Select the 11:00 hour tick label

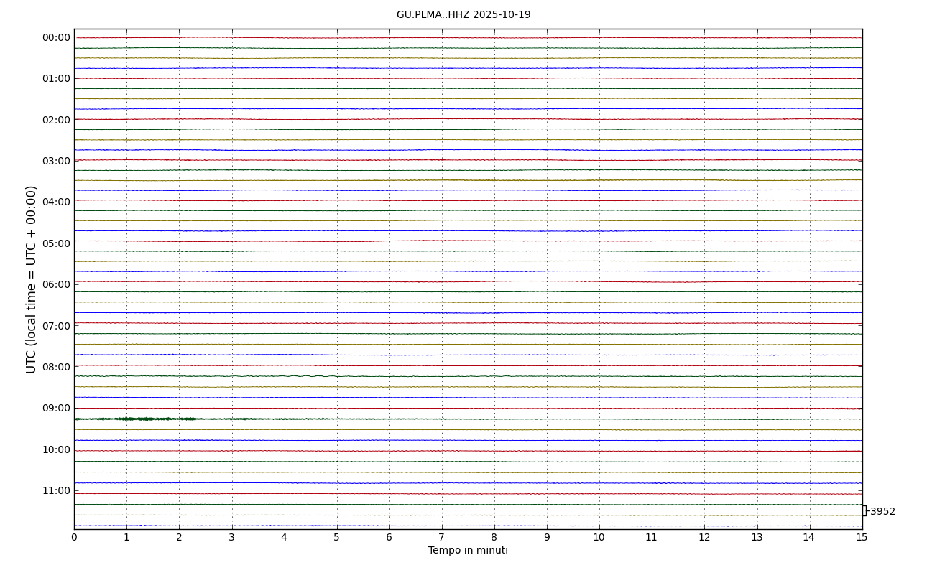(x=56, y=490)
